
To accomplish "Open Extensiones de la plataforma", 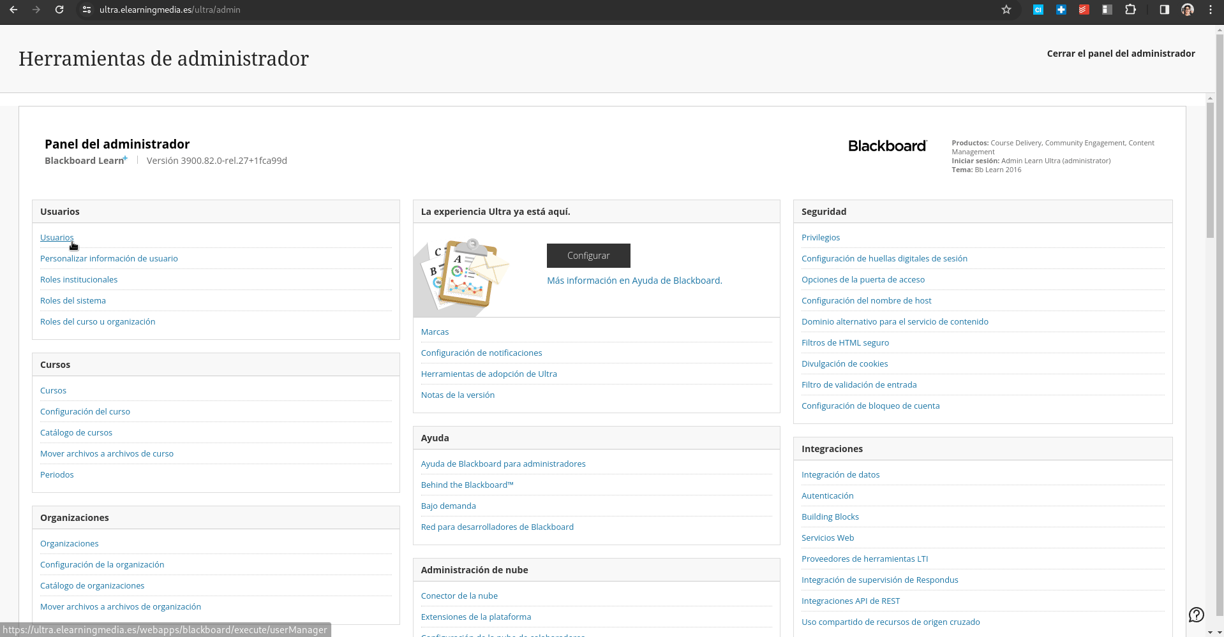I will (x=476, y=617).
